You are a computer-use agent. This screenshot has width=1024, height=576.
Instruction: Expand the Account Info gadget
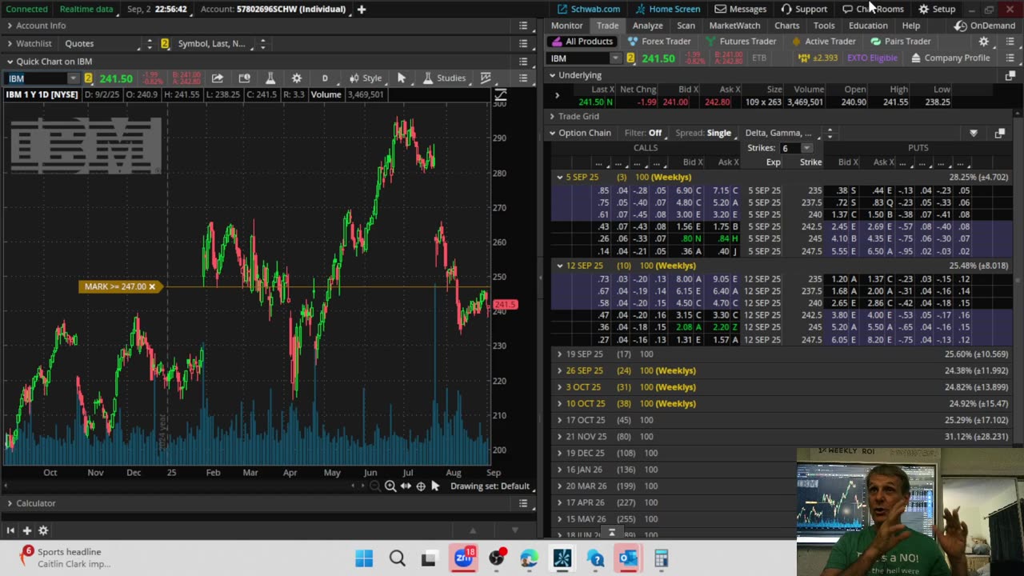pos(10,26)
